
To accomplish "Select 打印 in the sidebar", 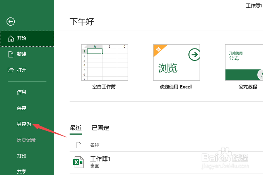I will tap(22, 156).
